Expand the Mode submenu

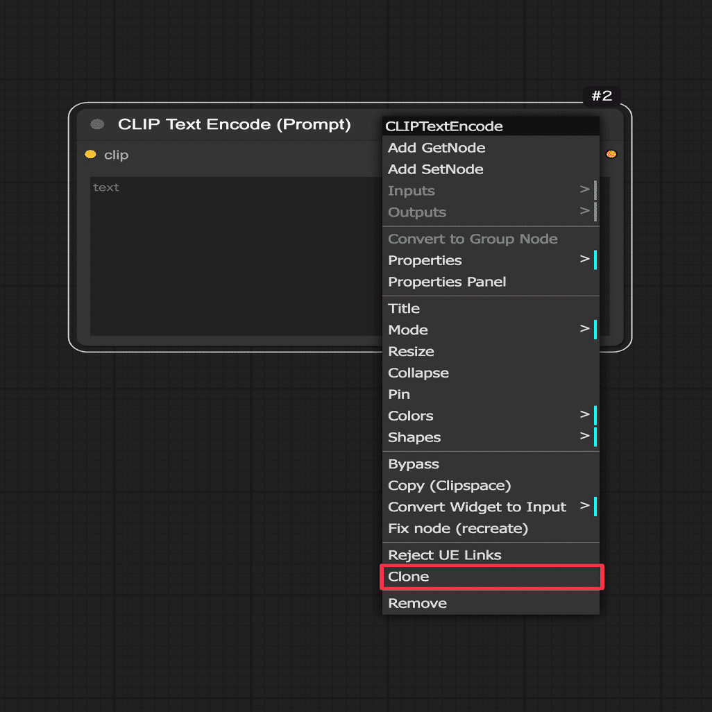pyautogui.click(x=491, y=330)
